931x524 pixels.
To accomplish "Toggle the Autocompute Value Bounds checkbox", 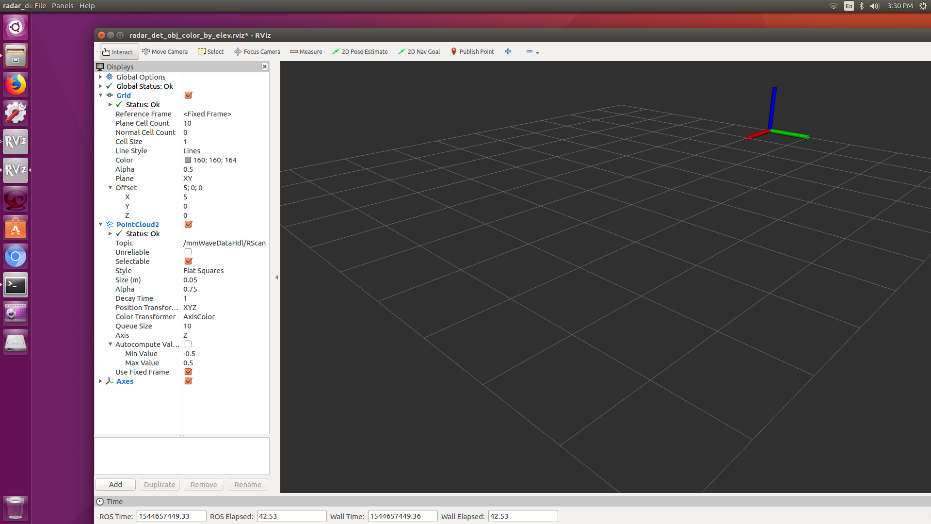I will pos(188,344).
